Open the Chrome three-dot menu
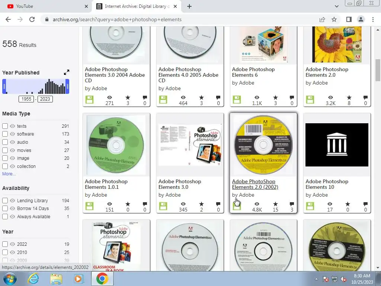Screen dimensions: 381x286 [373, 19]
